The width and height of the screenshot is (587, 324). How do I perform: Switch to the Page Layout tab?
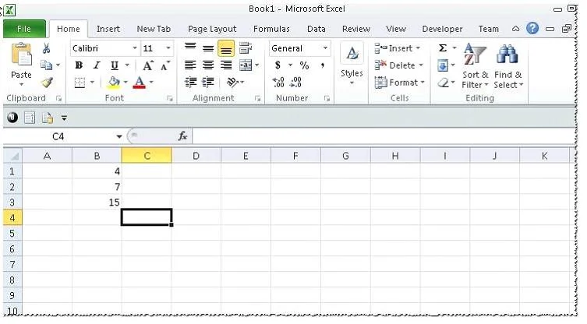[212, 29]
